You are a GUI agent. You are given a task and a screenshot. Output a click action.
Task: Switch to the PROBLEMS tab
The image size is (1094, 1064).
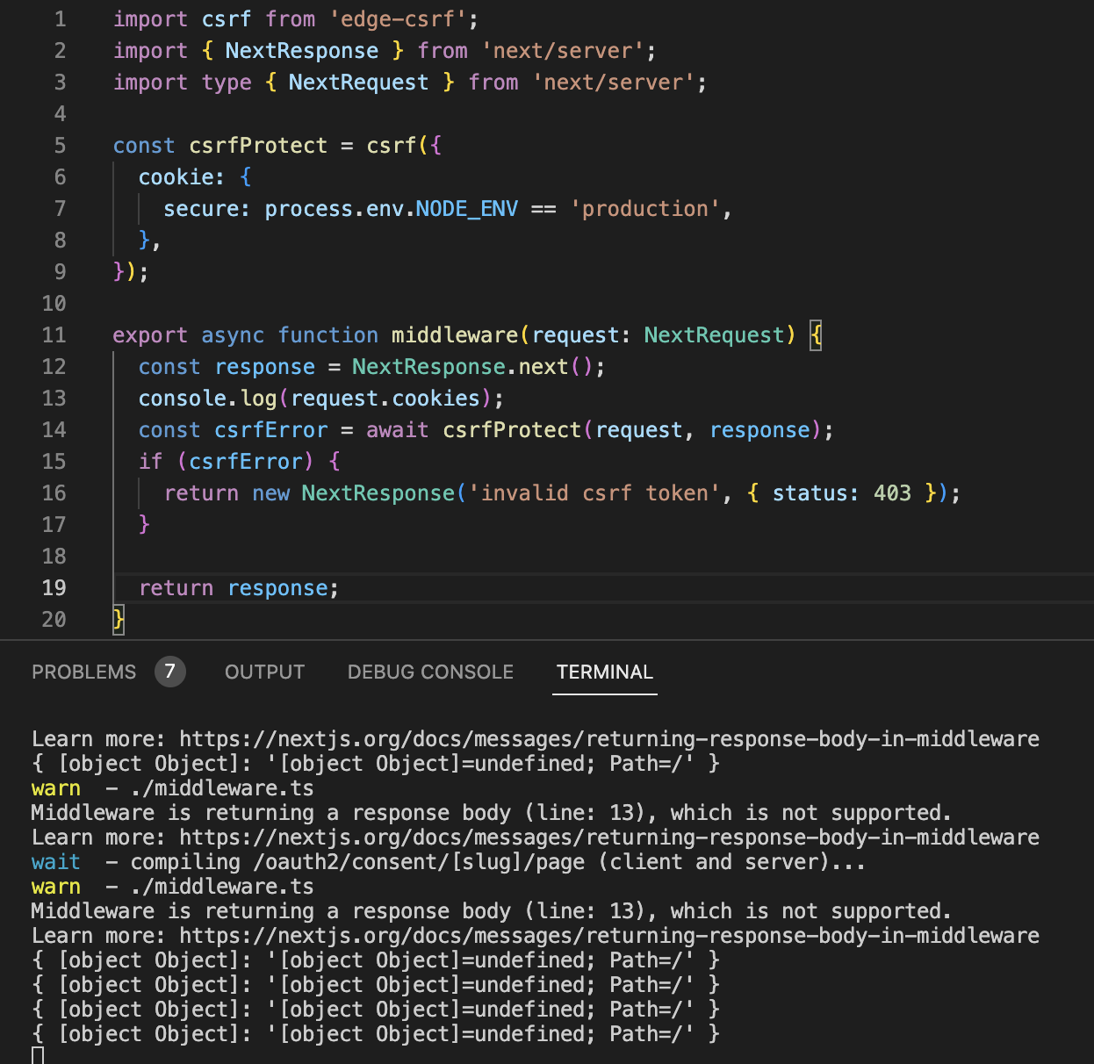coord(83,672)
